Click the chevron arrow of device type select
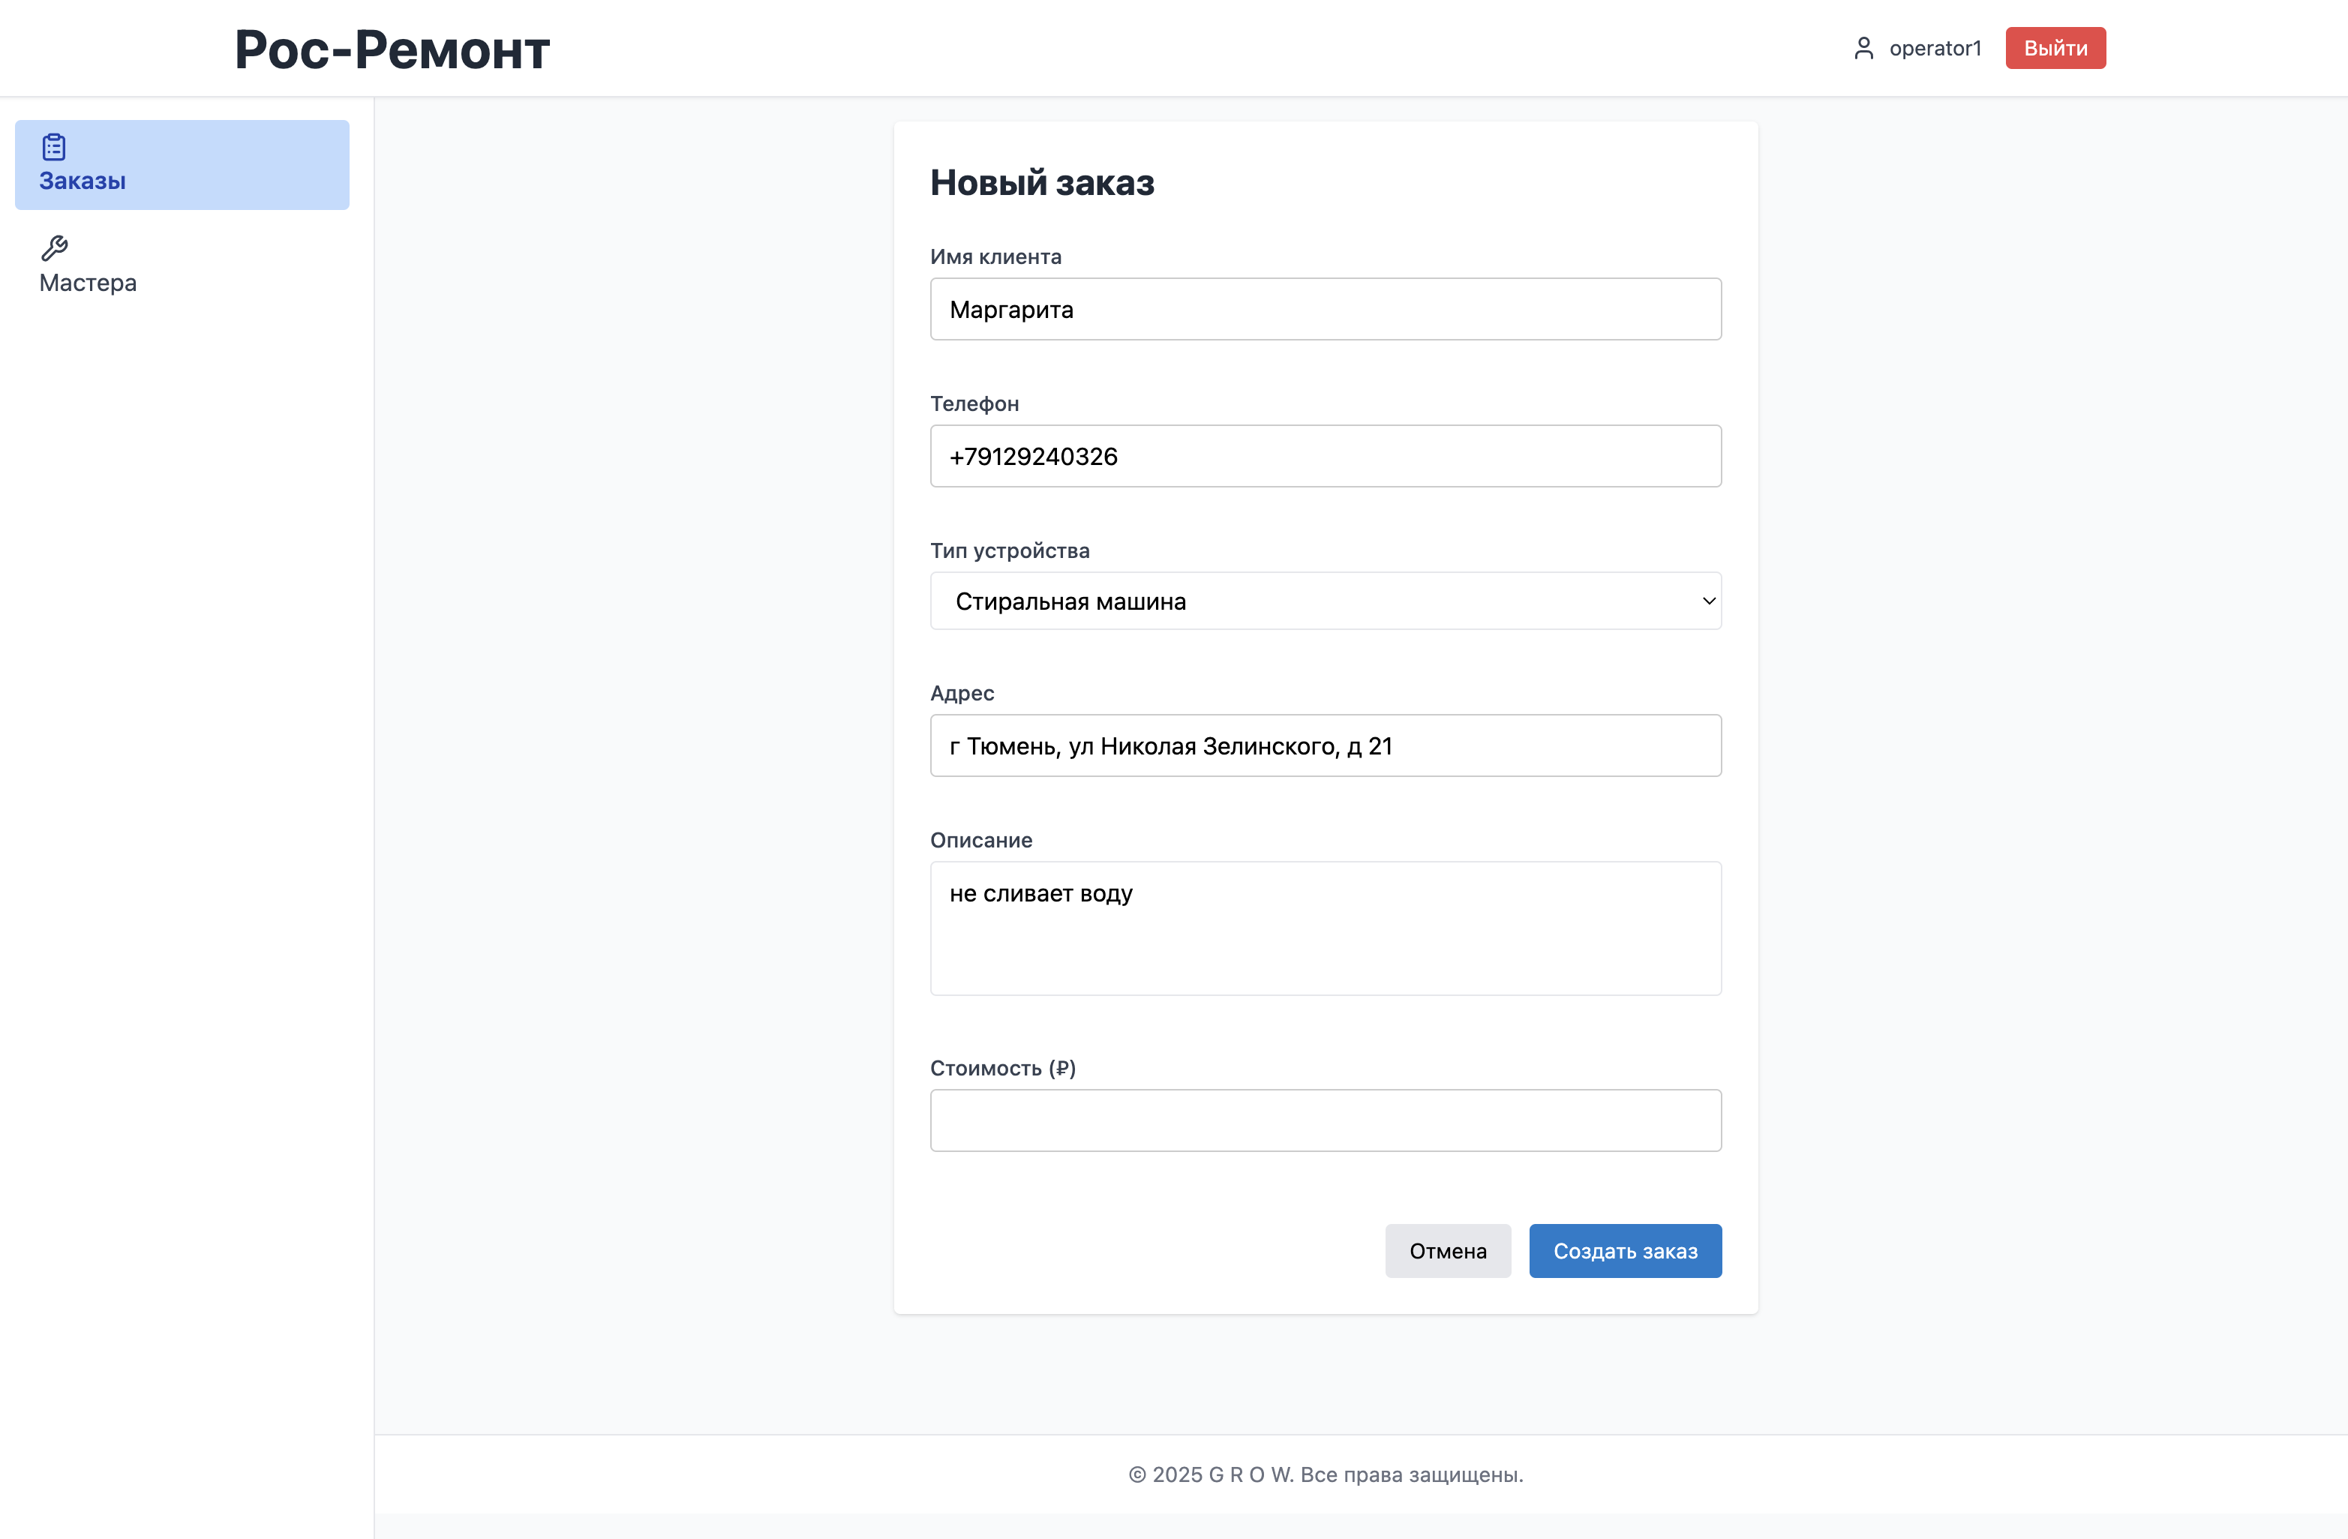Screen dimensions: 2348x1539 pos(1709,601)
